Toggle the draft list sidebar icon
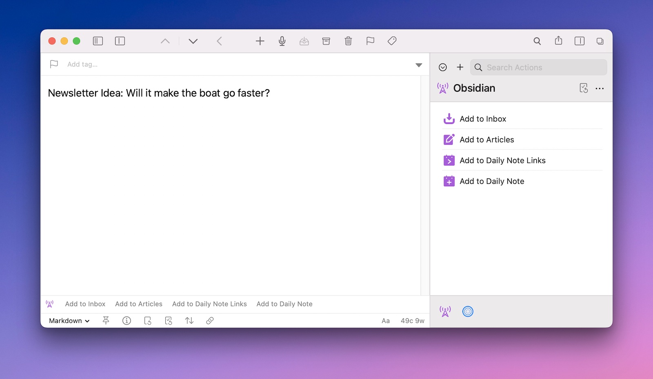 [98, 41]
